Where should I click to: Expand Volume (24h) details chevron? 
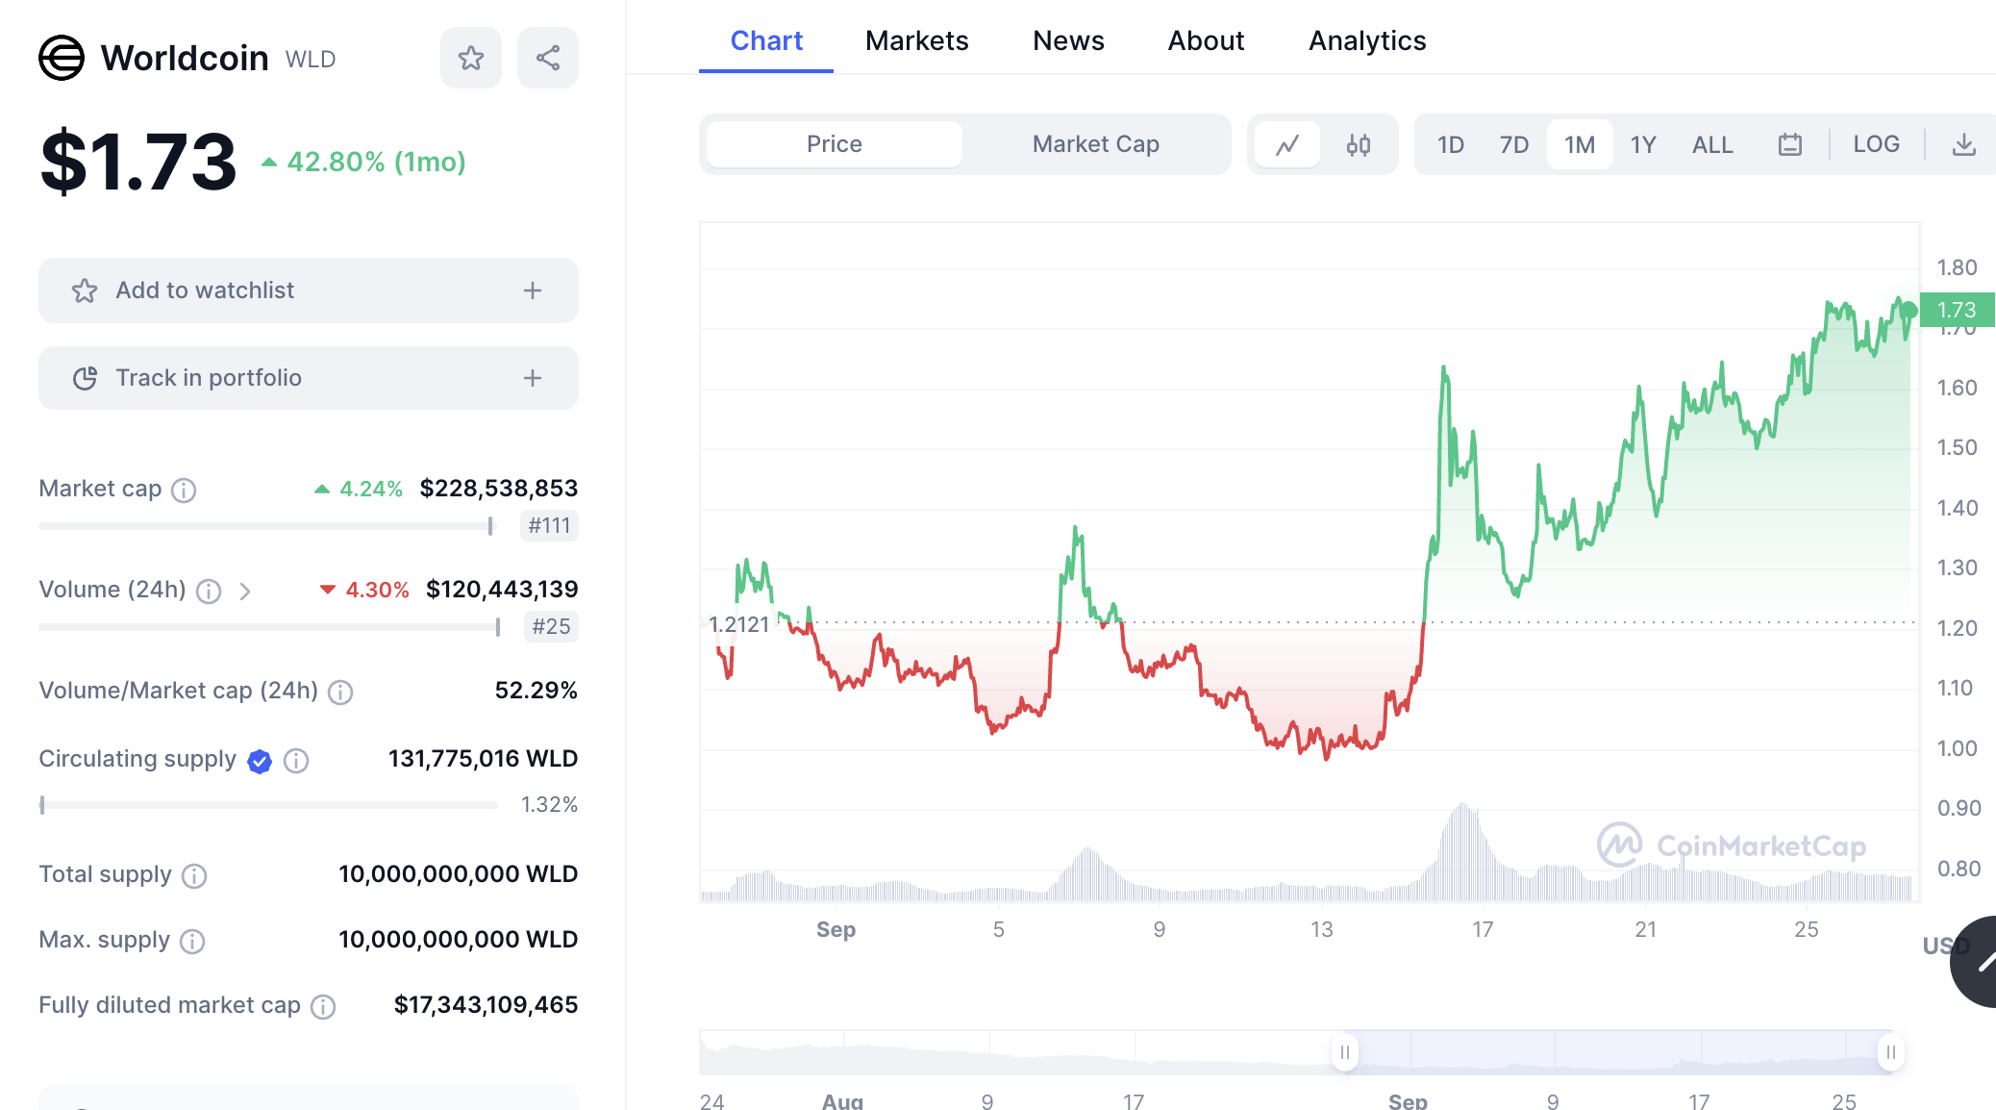point(245,591)
